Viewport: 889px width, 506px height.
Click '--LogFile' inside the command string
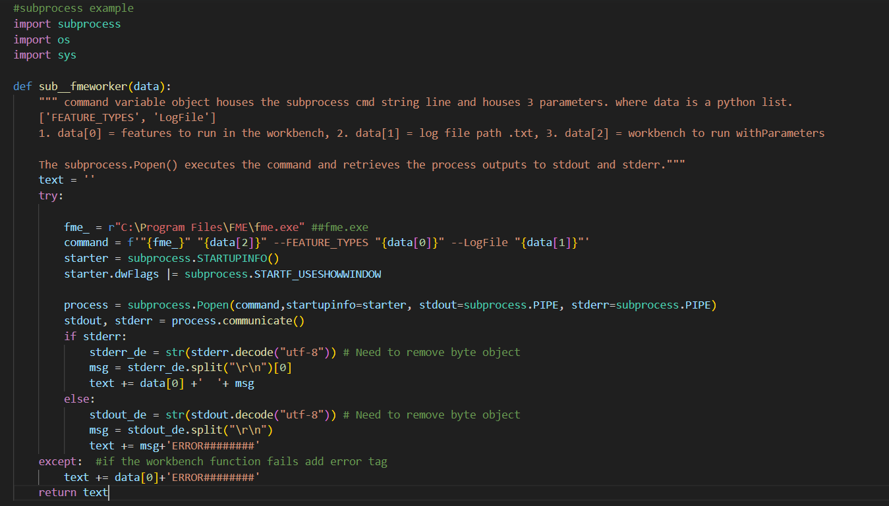pos(479,242)
